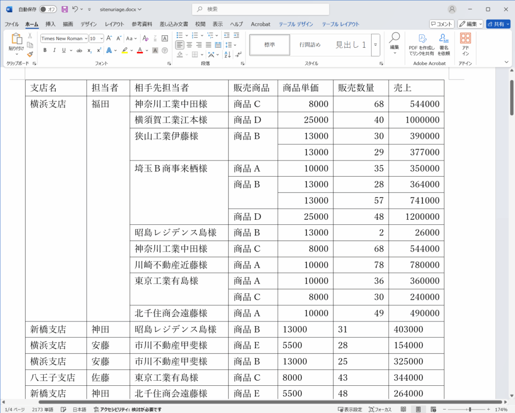Apply strikethrough formatting
This screenshot has height=413, width=515.
click(x=79, y=50)
